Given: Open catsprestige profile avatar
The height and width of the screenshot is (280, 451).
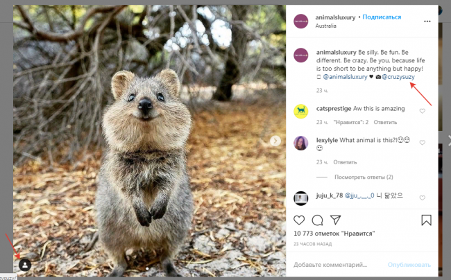Looking at the screenshot, I should click(300, 111).
